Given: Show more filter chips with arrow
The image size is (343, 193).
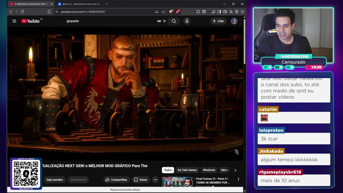Looking at the screenshot, I should point(236,170).
